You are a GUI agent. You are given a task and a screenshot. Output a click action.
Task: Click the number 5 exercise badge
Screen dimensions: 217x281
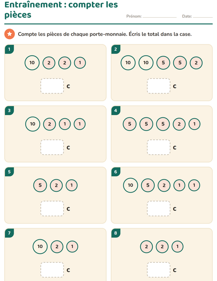(x=9, y=172)
